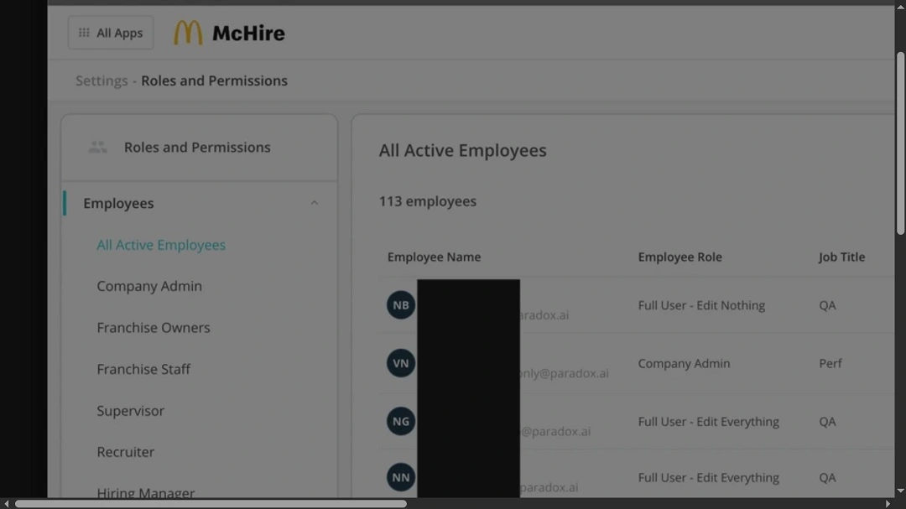The width and height of the screenshot is (906, 509).
Task: Sort by Employee Role column header
Action: [679, 257]
